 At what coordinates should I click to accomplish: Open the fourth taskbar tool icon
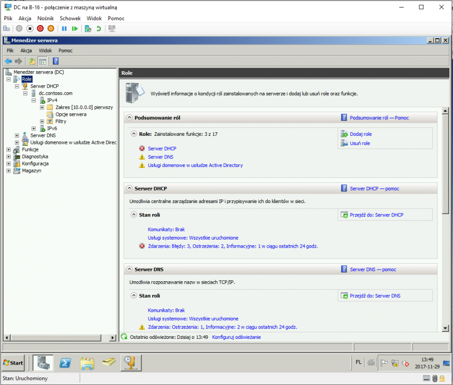click(x=109, y=362)
